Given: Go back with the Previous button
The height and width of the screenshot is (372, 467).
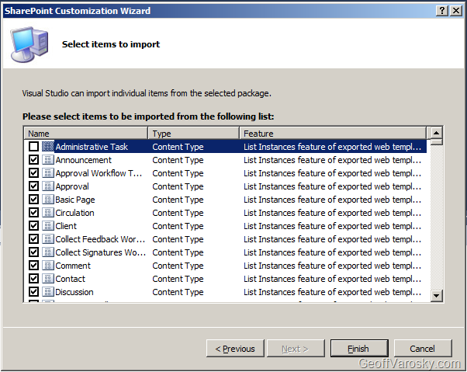Looking at the screenshot, I should [235, 349].
